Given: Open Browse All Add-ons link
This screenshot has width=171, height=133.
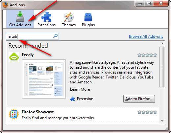Looking at the screenshot, I should tap(146, 36).
